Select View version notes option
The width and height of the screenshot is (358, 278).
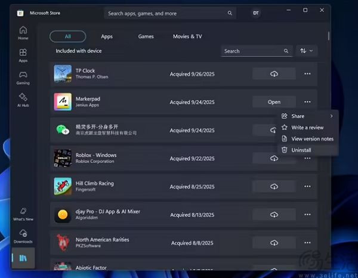311,139
